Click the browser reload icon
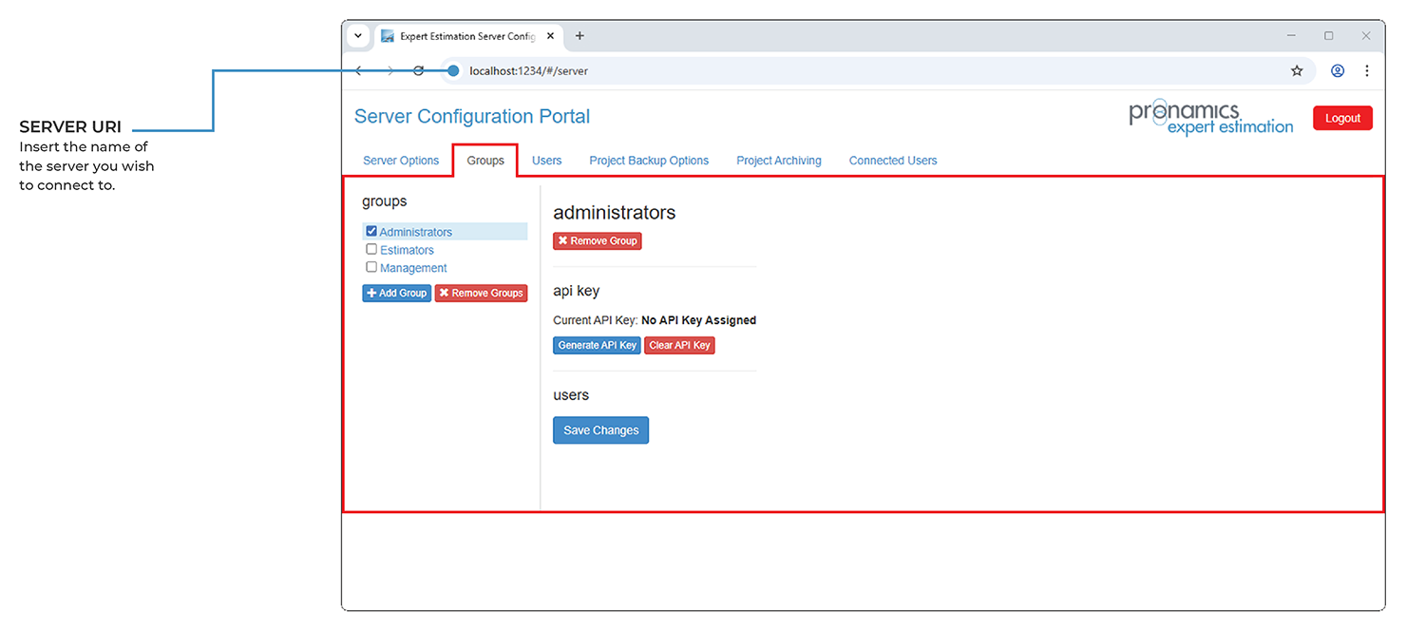The height and width of the screenshot is (631, 1406). 418,71
